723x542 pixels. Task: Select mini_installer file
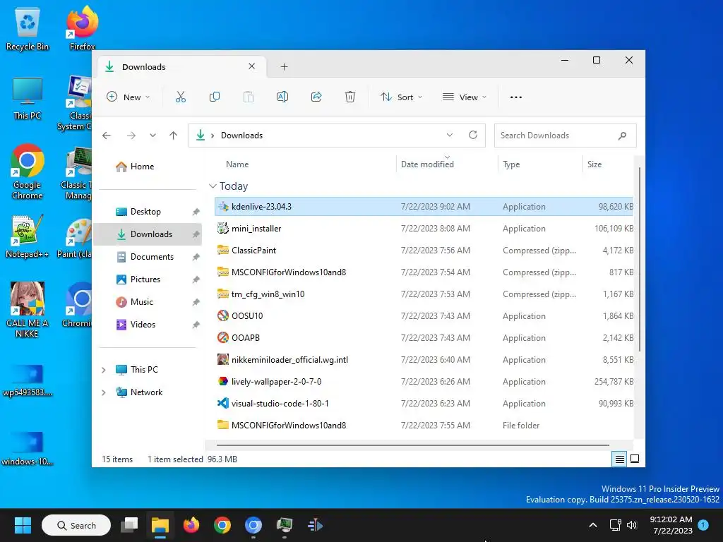pyautogui.click(x=424, y=229)
